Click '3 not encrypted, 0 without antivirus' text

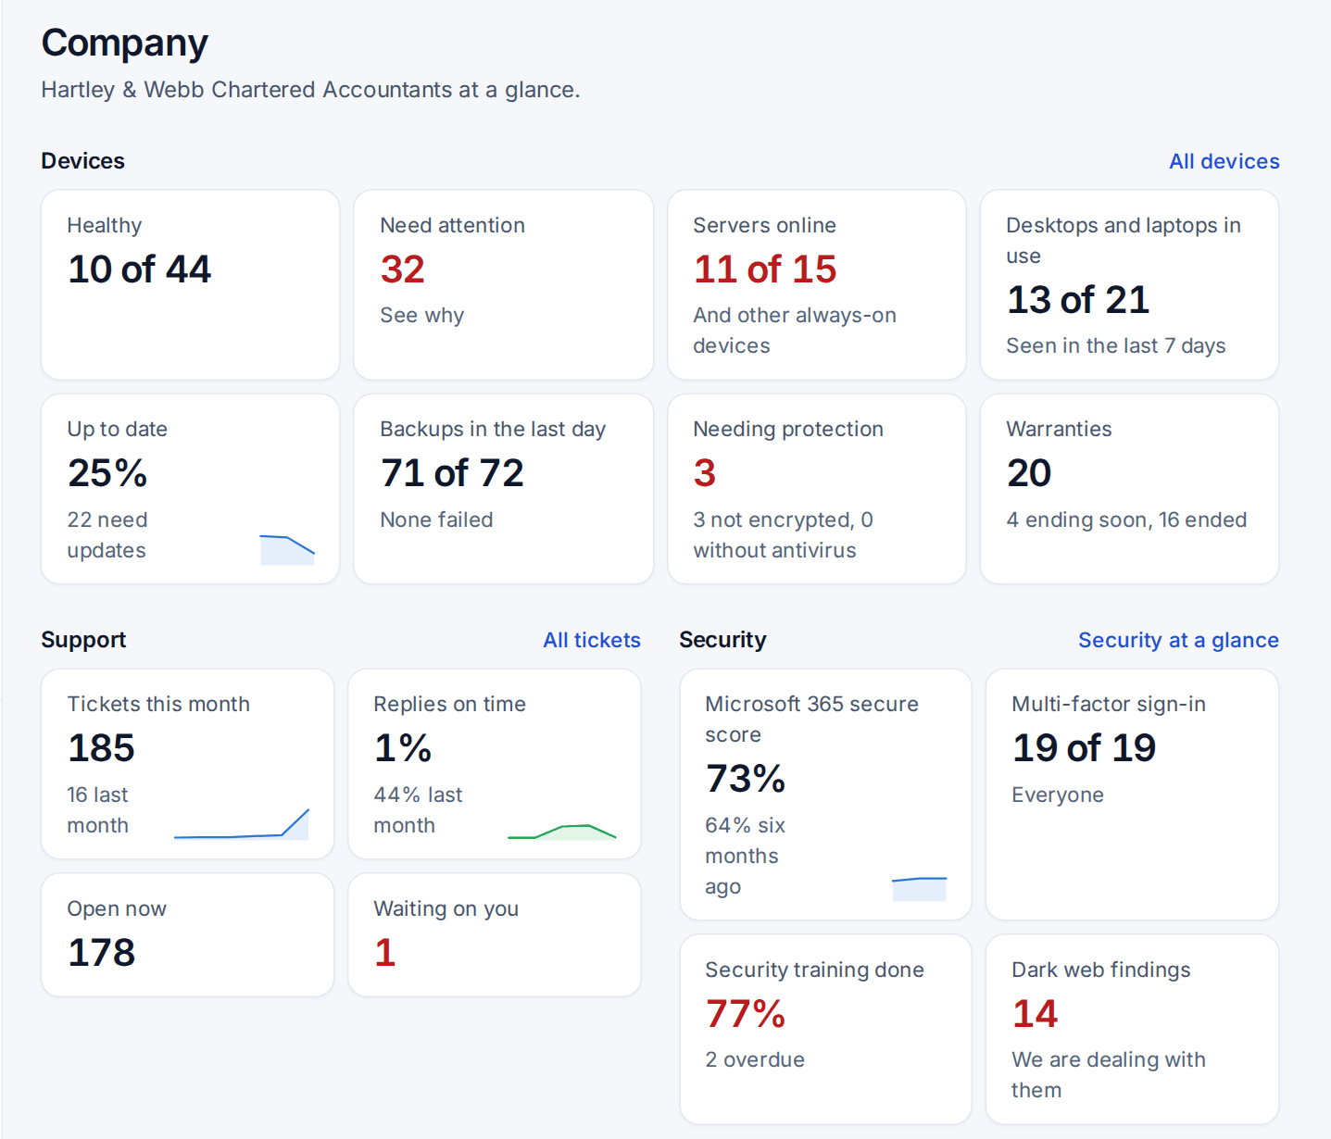[783, 535]
